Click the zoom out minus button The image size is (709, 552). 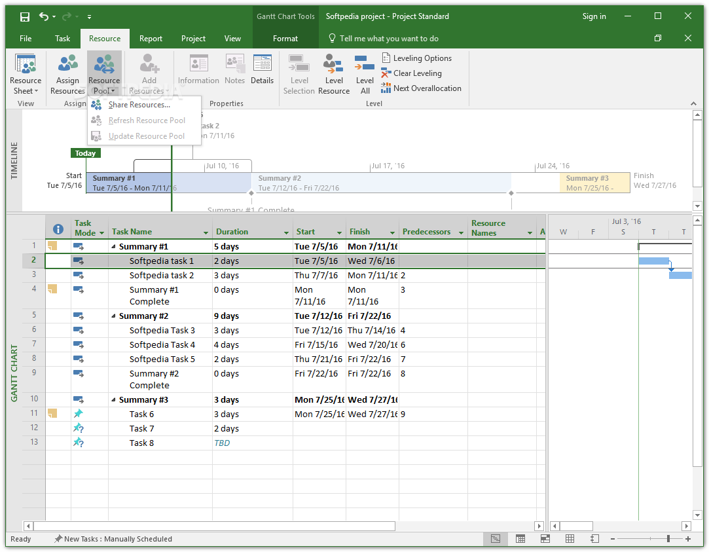[613, 539]
